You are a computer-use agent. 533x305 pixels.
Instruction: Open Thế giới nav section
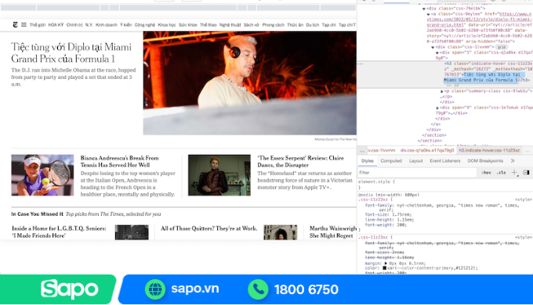(x=38, y=25)
